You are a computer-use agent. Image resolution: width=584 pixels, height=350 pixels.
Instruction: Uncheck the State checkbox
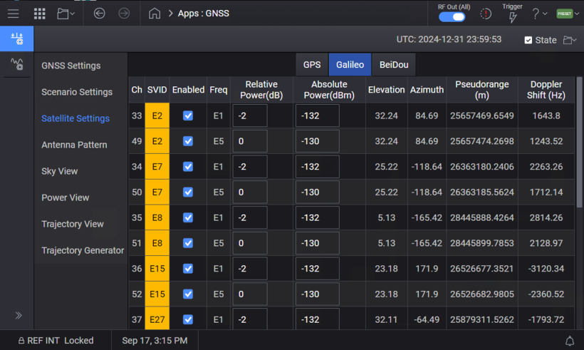[x=528, y=40]
